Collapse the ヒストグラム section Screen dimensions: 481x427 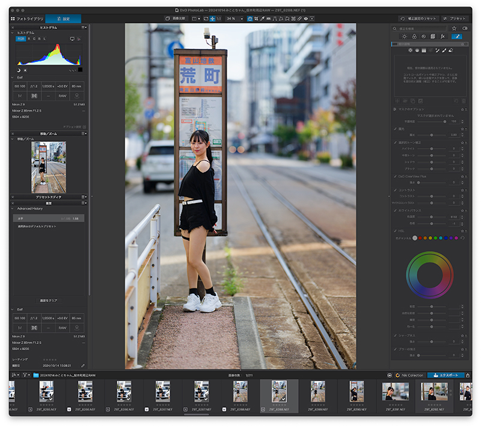point(13,32)
